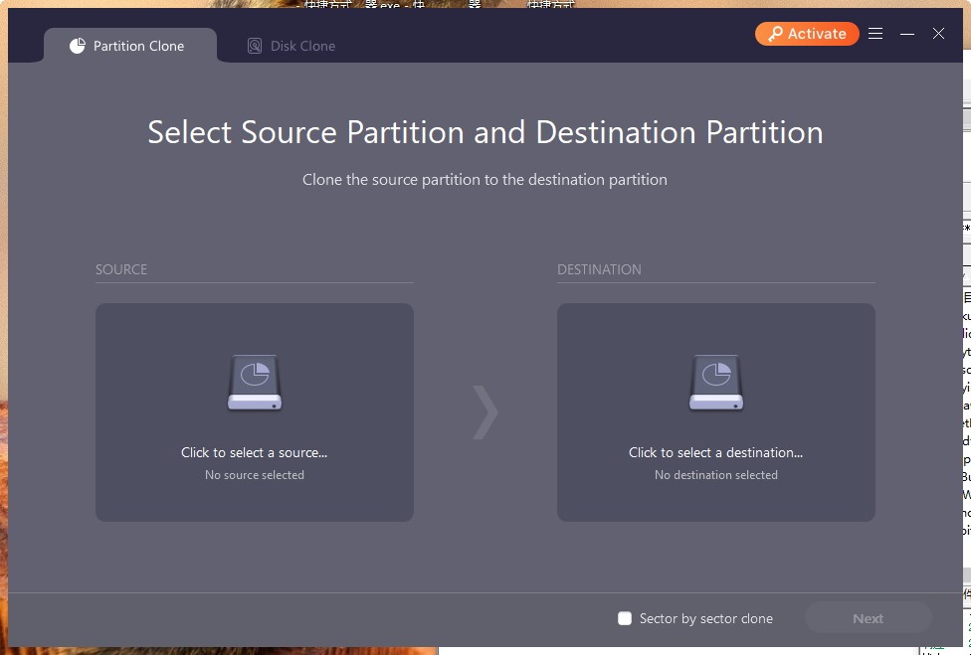Open the hamburger menu icon
Viewport: 971px width, 655px height.
(x=875, y=34)
